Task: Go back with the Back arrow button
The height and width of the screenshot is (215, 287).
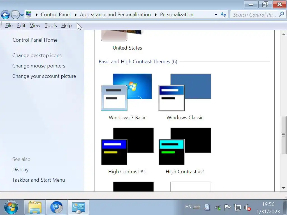Action: 5,15
